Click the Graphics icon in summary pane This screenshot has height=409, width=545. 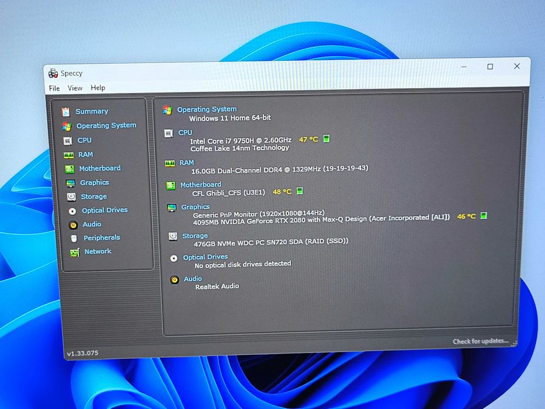pyautogui.click(x=172, y=207)
